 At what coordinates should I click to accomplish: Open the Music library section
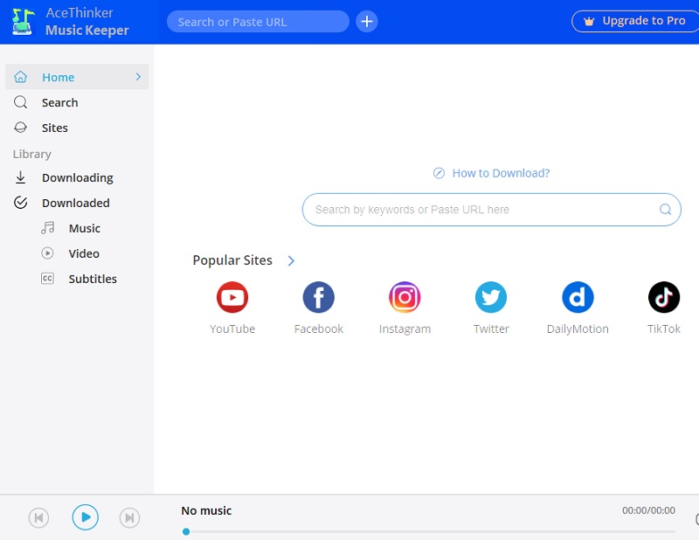point(85,228)
